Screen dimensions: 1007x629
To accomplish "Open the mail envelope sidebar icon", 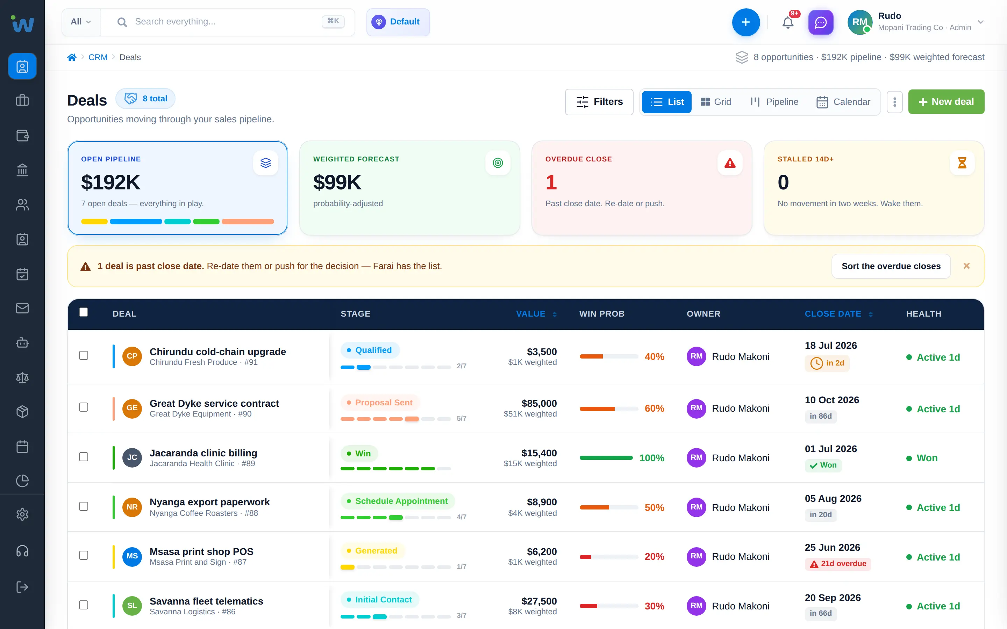I will (22, 308).
